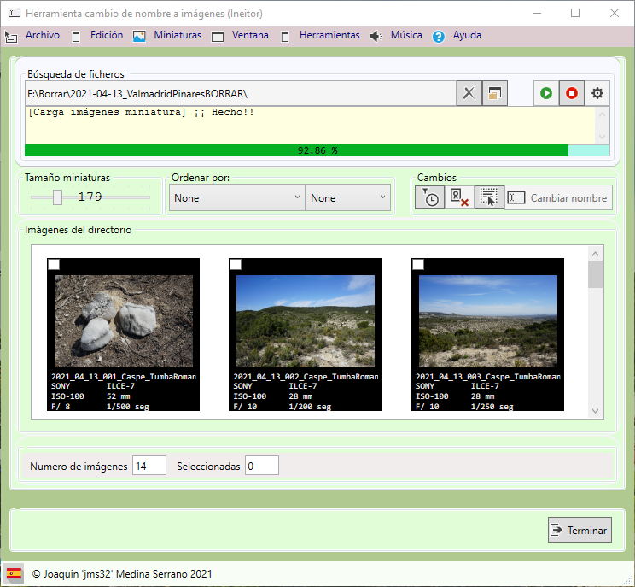Image resolution: width=635 pixels, height=587 pixels.
Task: Click the selection cursor icon in Cambios
Action: [x=489, y=197]
